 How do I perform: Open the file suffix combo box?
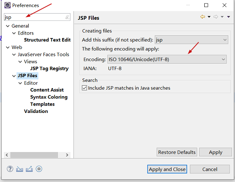[x=191, y=40]
